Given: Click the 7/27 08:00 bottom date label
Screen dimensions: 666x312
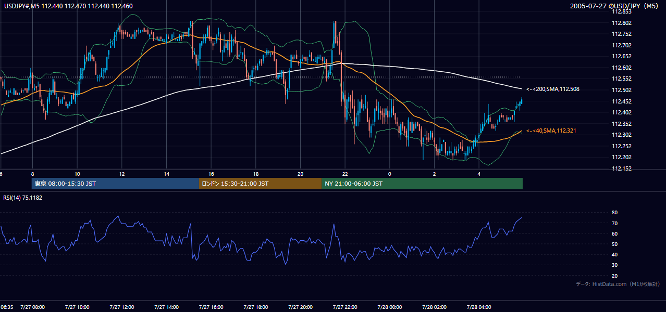Looking at the screenshot, I should click(x=33, y=307).
